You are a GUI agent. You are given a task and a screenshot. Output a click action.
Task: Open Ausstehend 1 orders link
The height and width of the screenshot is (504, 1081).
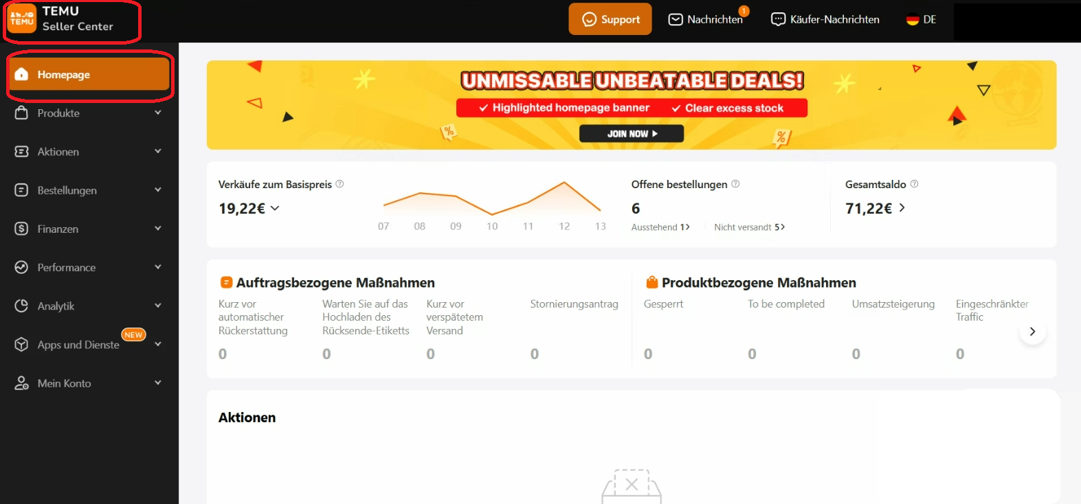(660, 227)
